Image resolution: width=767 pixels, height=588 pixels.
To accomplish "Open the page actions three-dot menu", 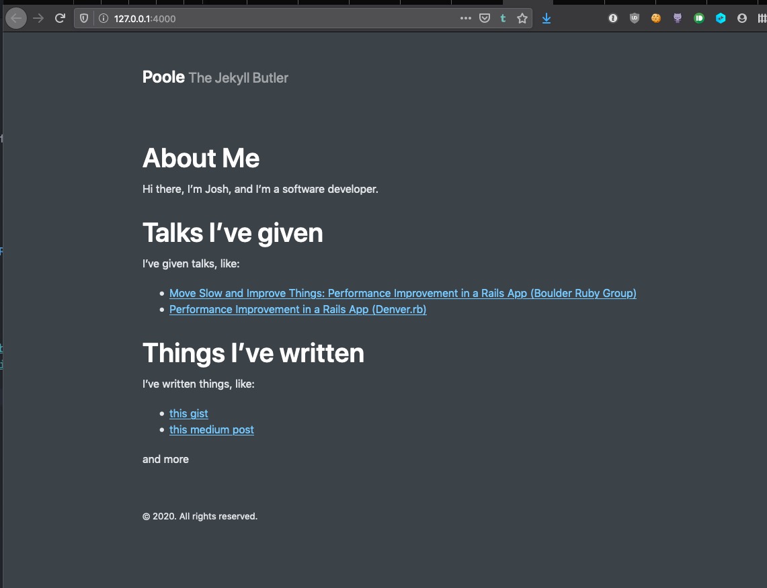I will coord(466,19).
